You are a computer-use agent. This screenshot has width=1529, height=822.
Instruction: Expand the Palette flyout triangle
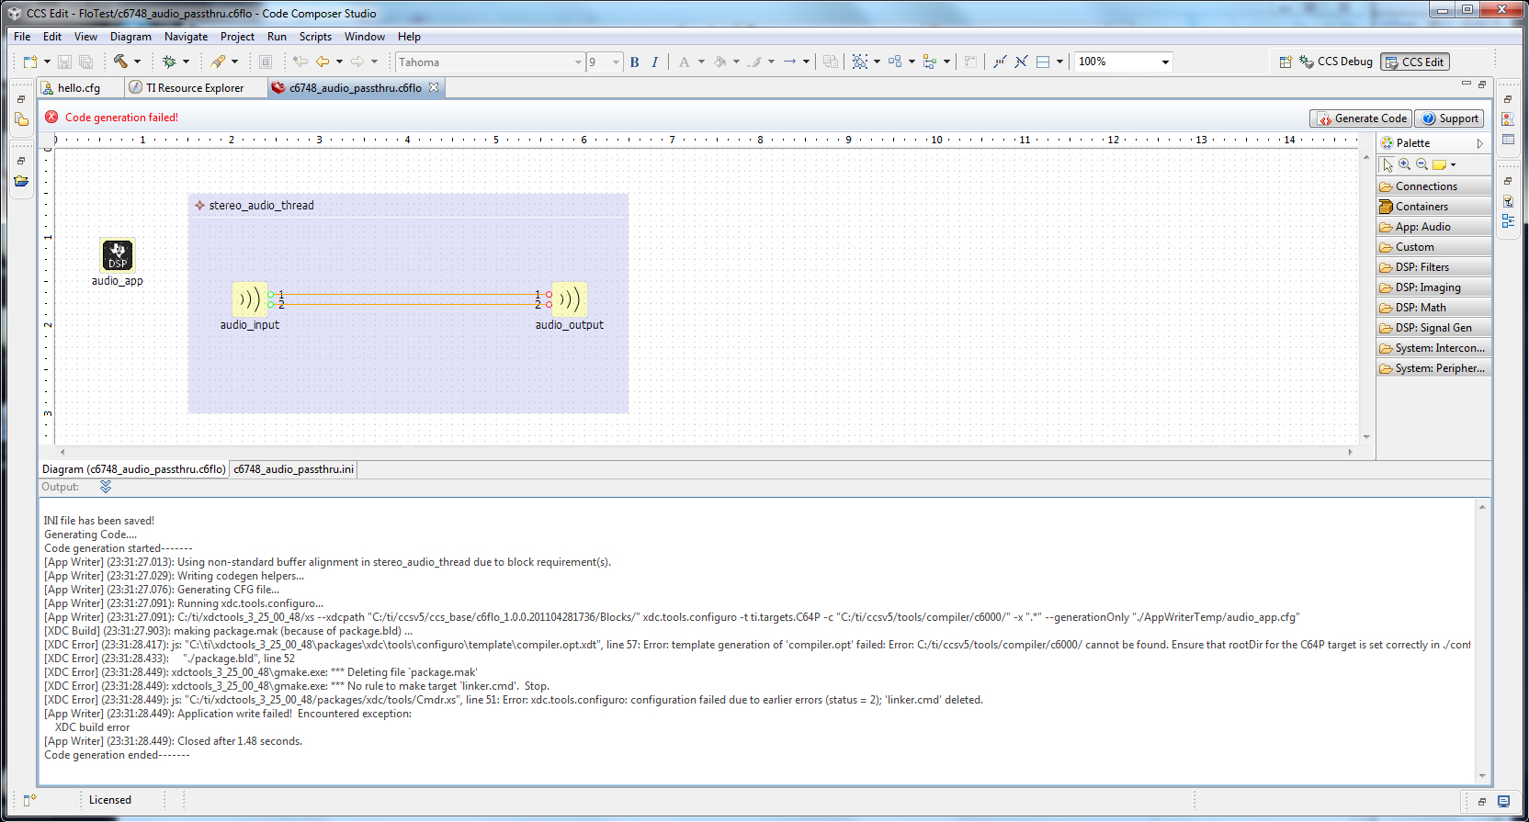1479,143
